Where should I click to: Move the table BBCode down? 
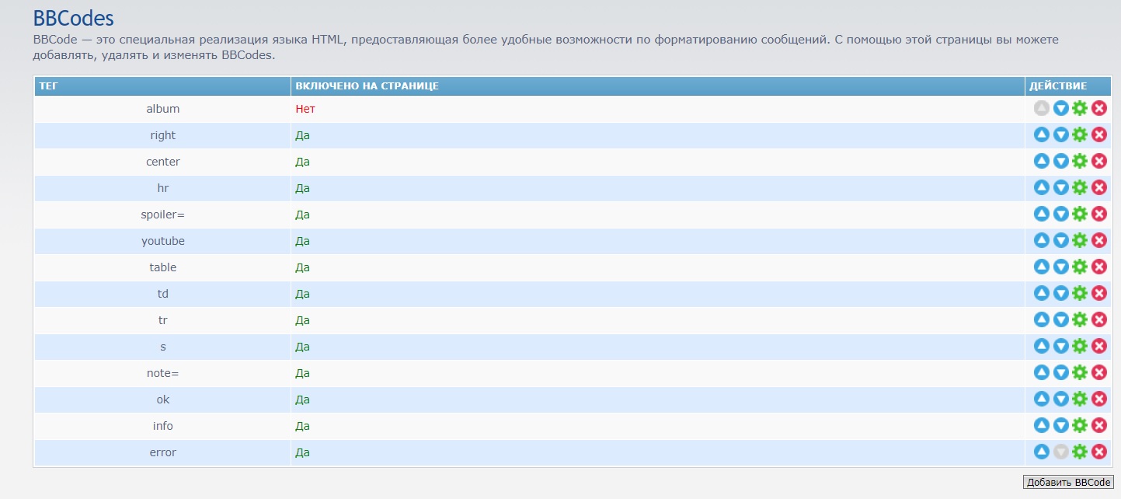1060,267
